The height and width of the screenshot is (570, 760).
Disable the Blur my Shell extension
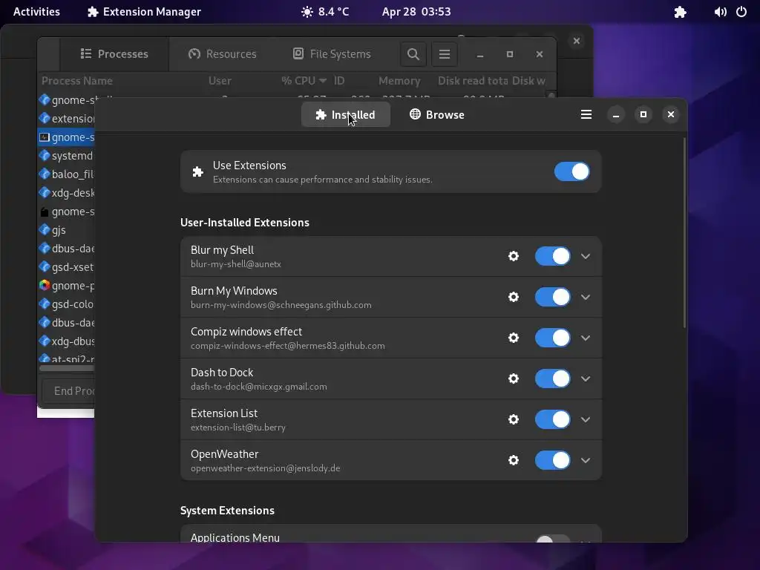tap(552, 256)
